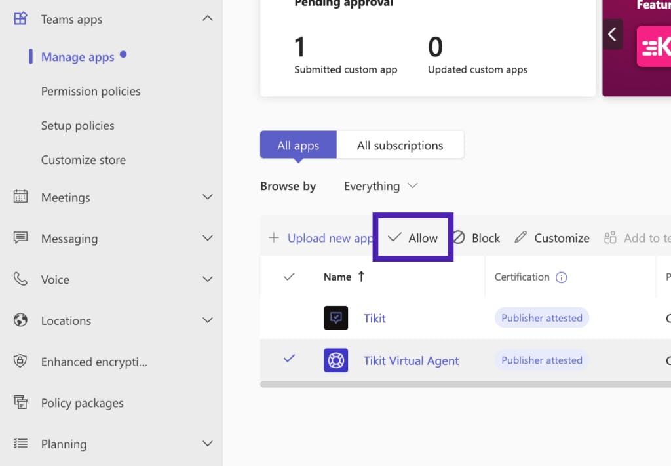Click the Enhanced encryption shield icon

coord(21,361)
